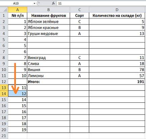This screenshot has width=146, height=139.
Task: Select column A header
Action: tap(17, 10)
